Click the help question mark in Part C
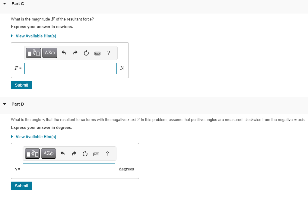Screen dimensions: 308x200 coord(108,53)
